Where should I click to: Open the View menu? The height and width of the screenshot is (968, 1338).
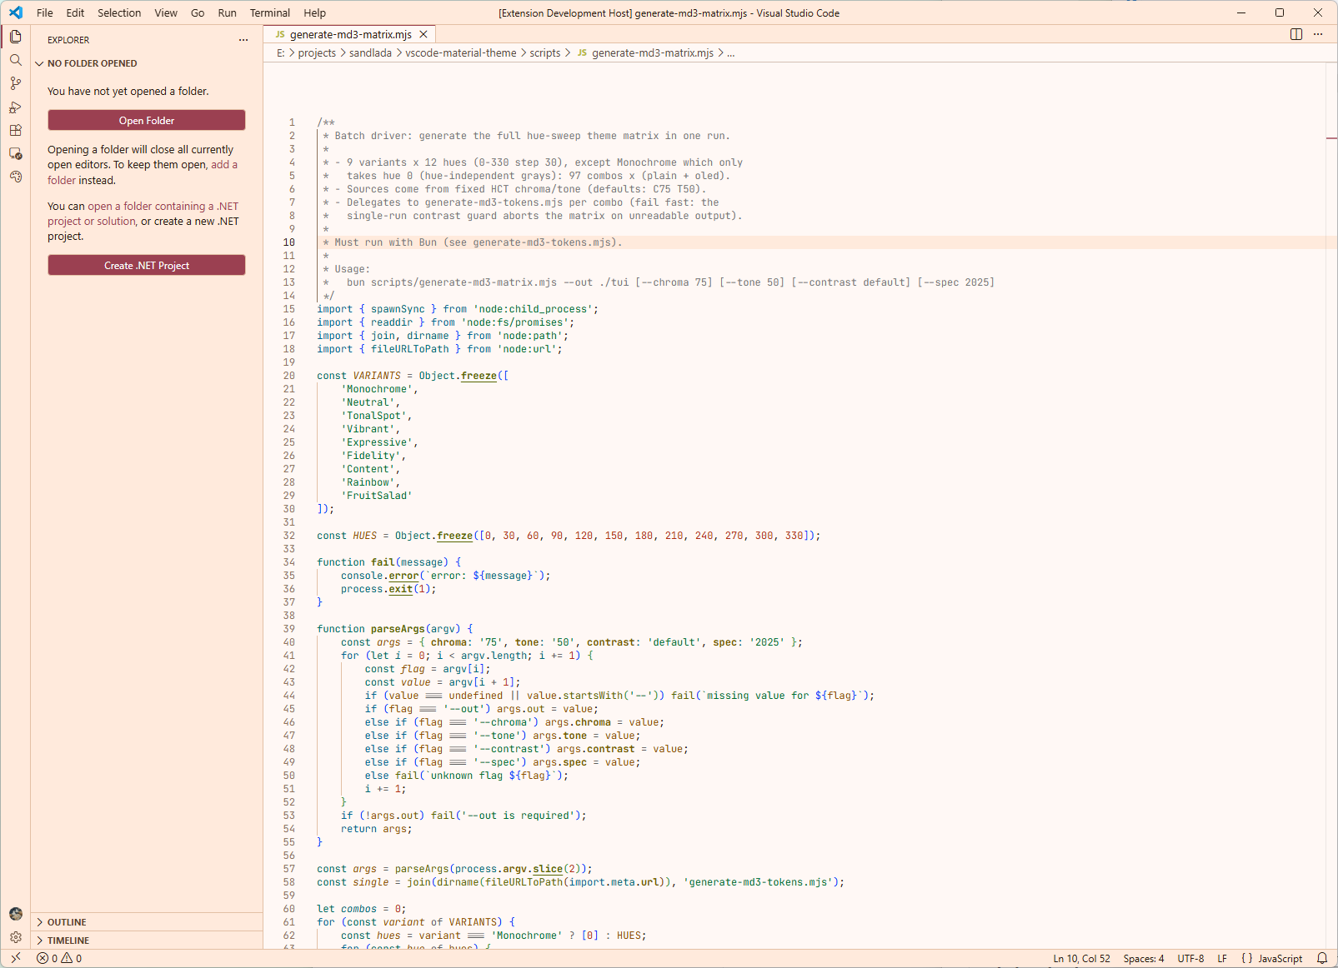166,12
